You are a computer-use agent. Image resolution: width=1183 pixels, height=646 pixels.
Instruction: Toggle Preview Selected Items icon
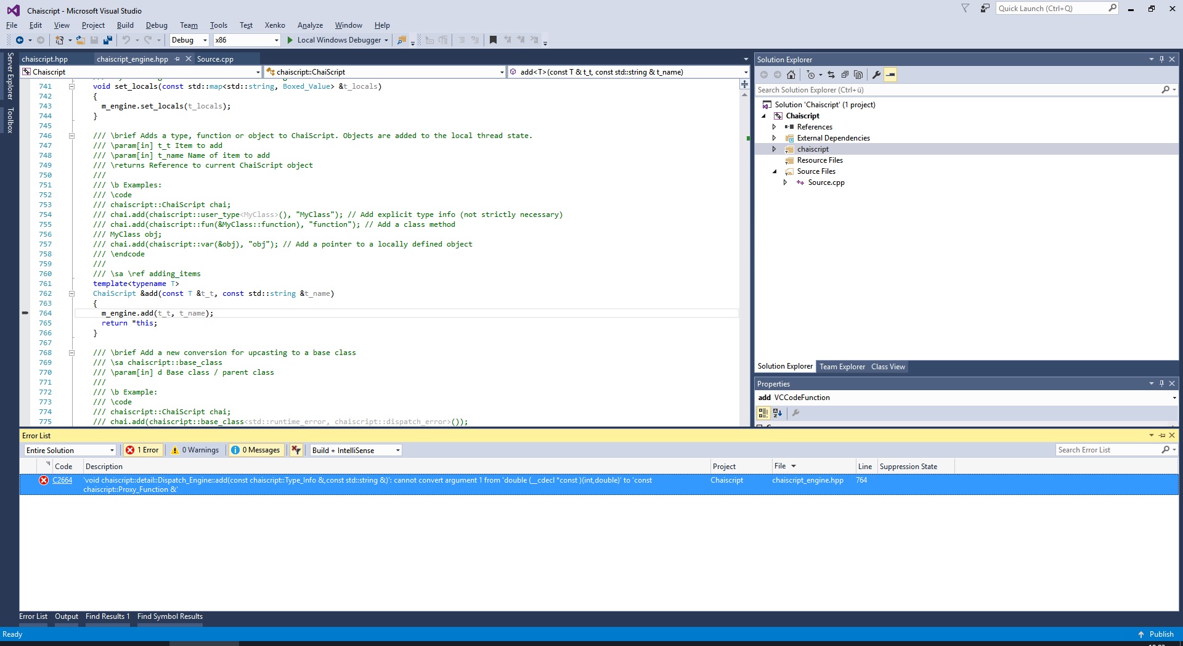(890, 75)
